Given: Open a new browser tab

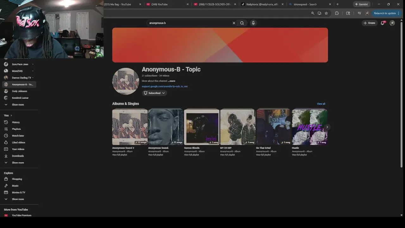Looking at the screenshot, I should 337,4.
